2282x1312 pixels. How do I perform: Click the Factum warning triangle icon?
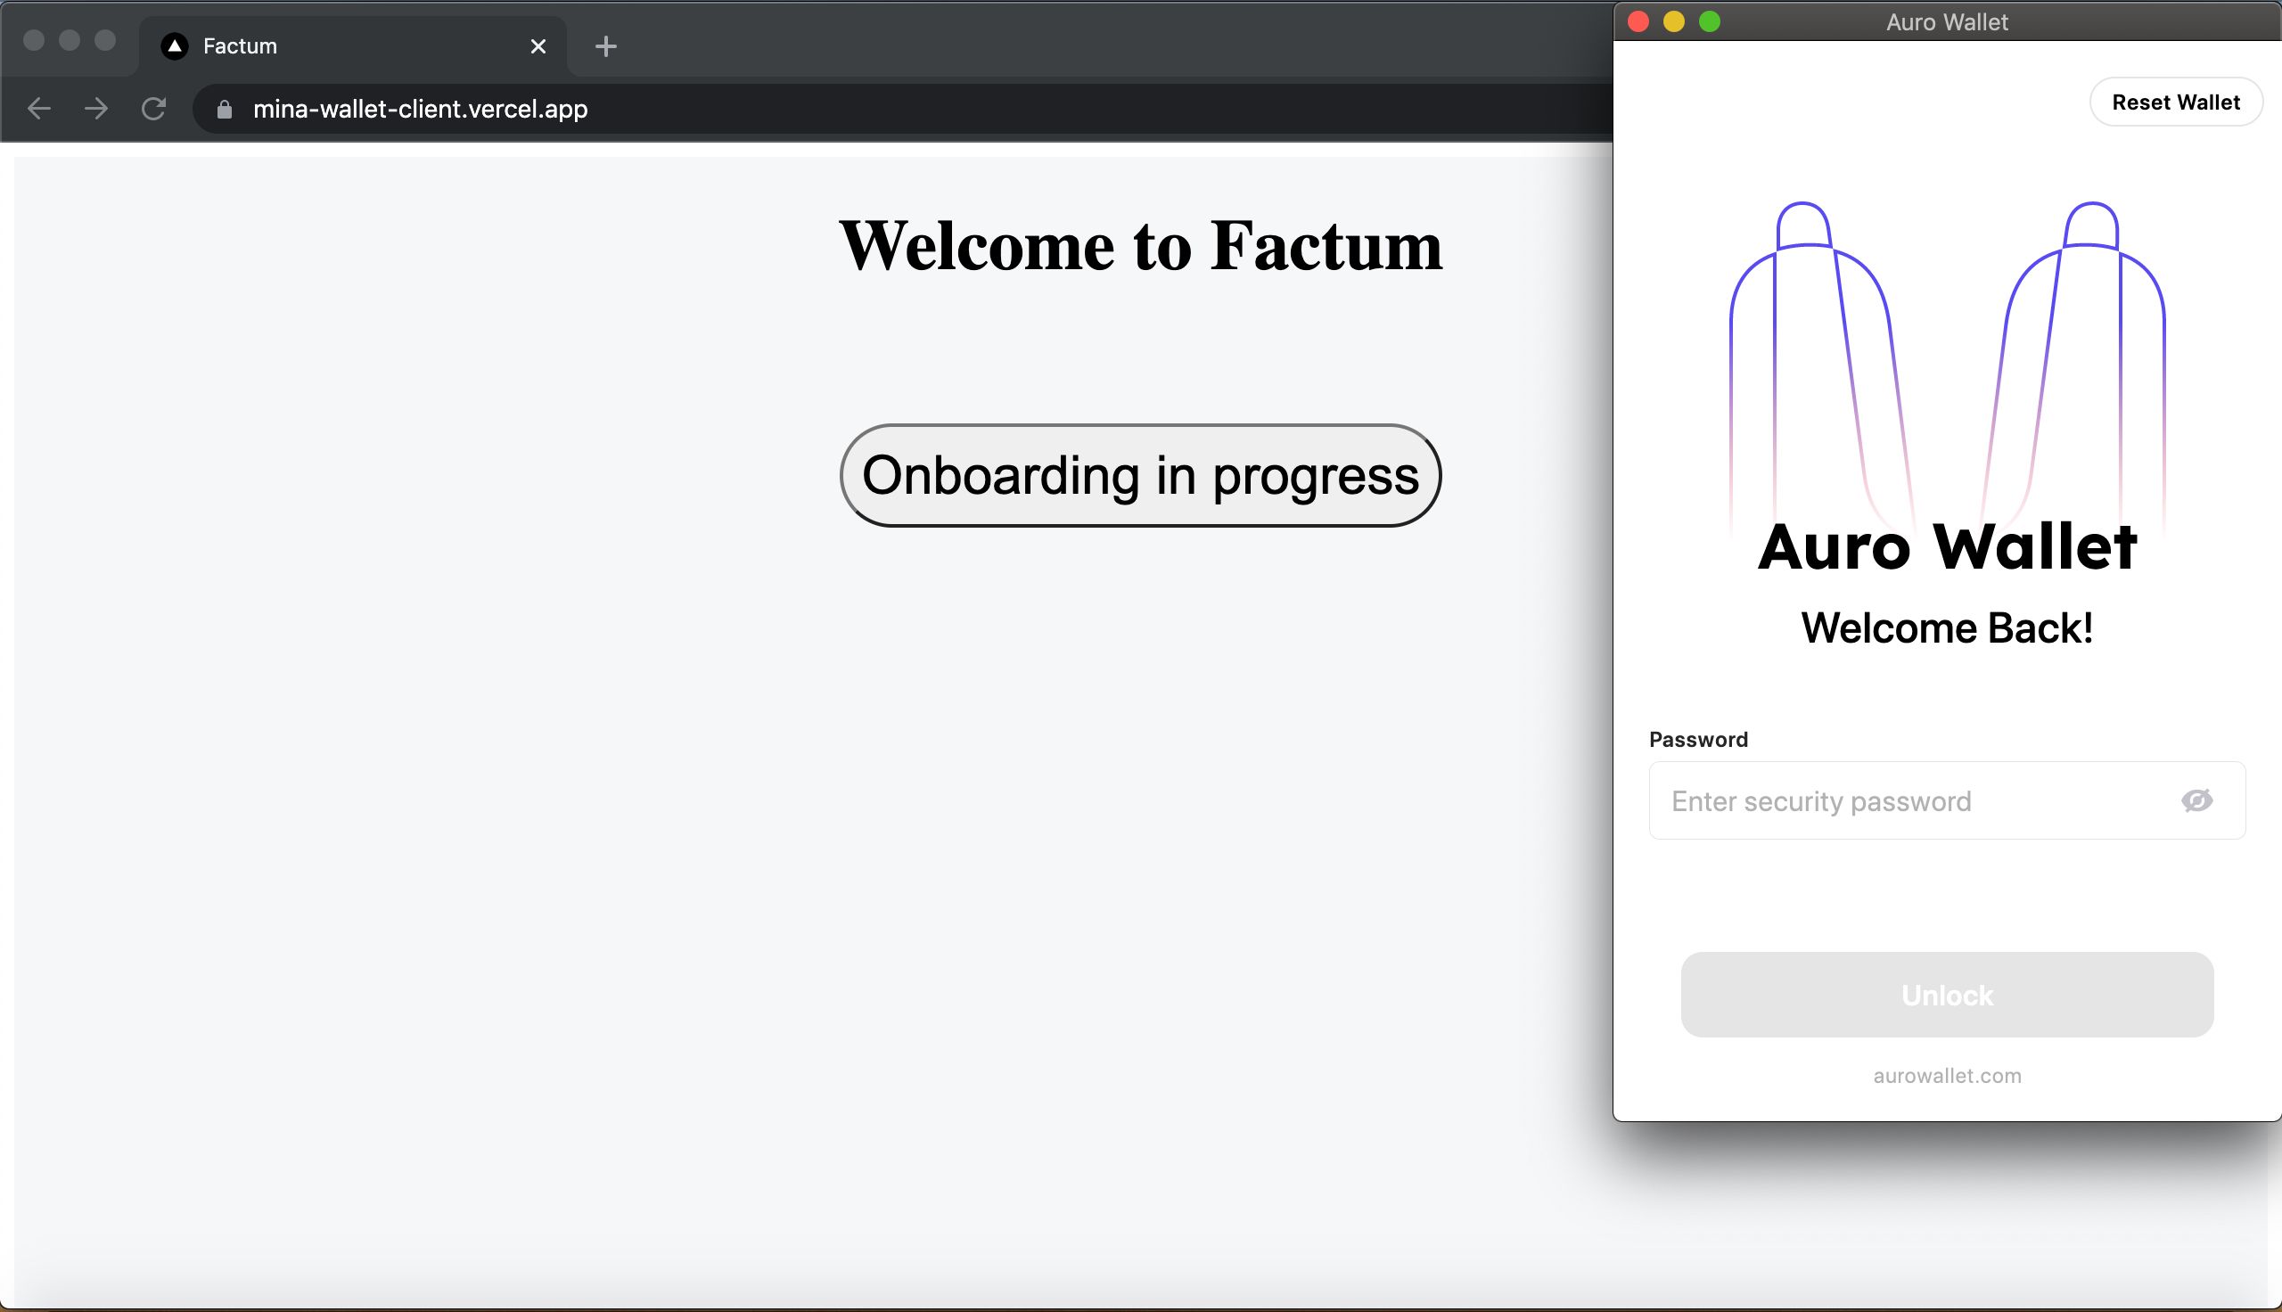pyautogui.click(x=176, y=45)
